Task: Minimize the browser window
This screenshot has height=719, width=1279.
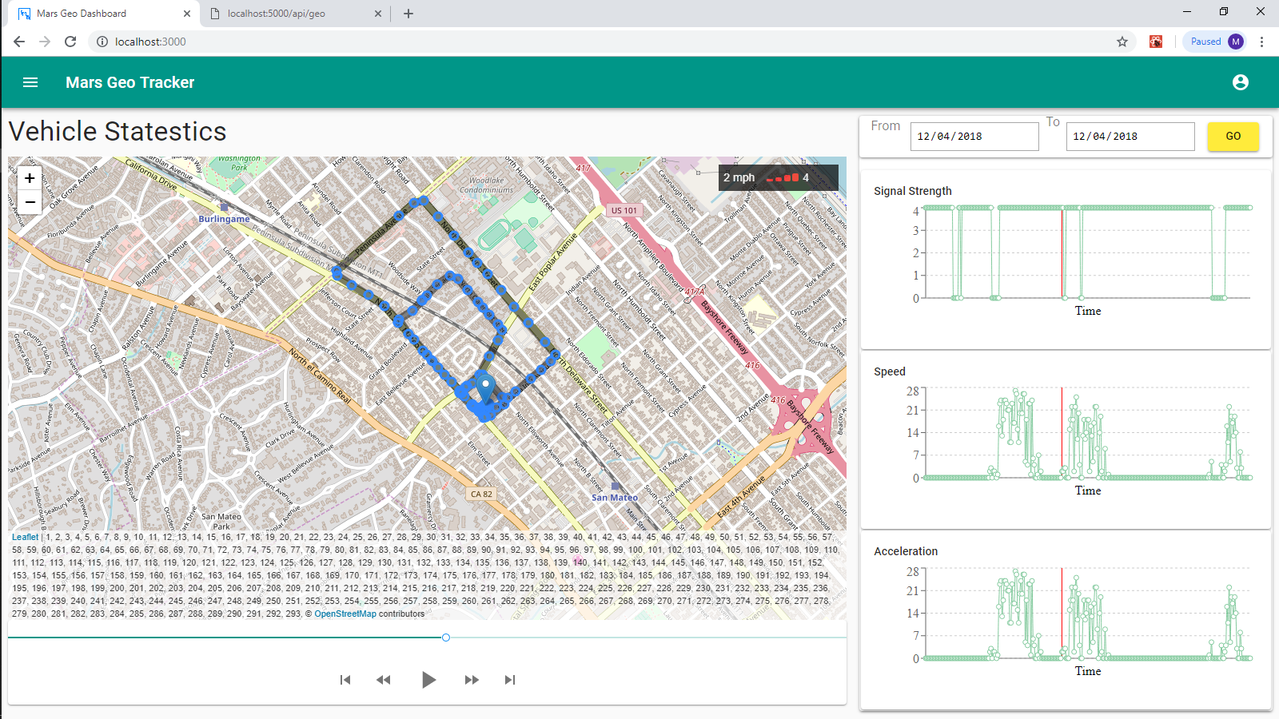Action: (x=1187, y=12)
